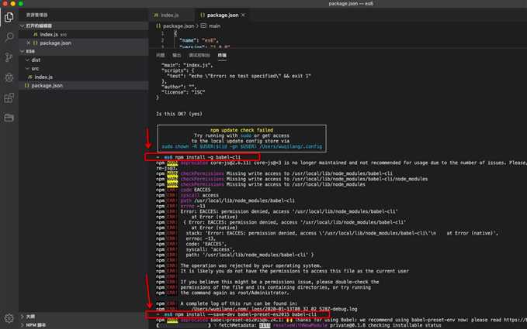
Task: Click the folder-shaped icon below Extensions
Action: tap(9, 118)
